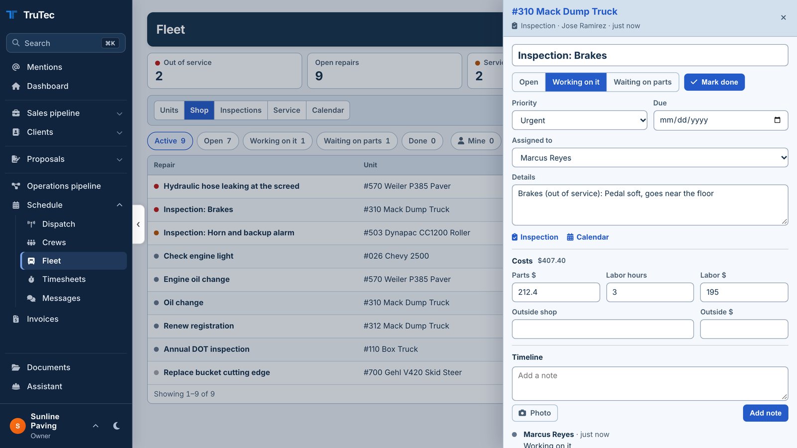
Task: Click the Dispatch signal icon
Action: click(31, 224)
